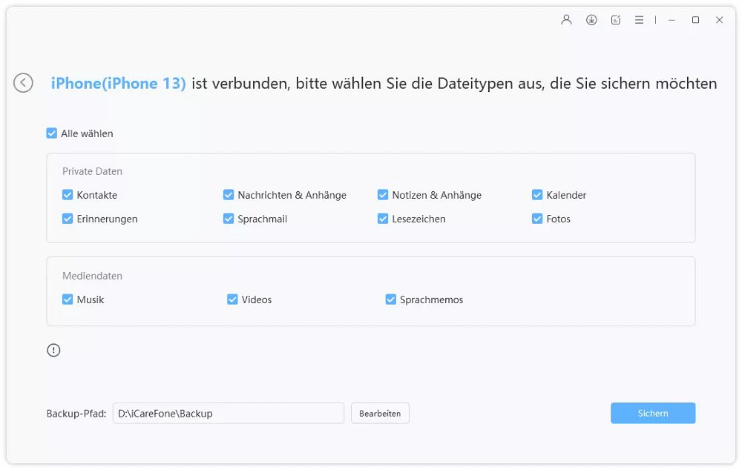
Task: Toggle the Musik checkbox
Action: coord(68,299)
